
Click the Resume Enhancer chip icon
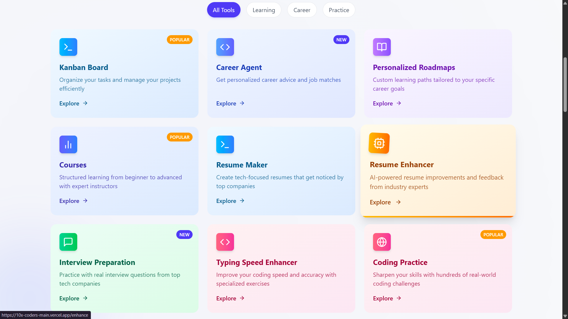point(379,143)
